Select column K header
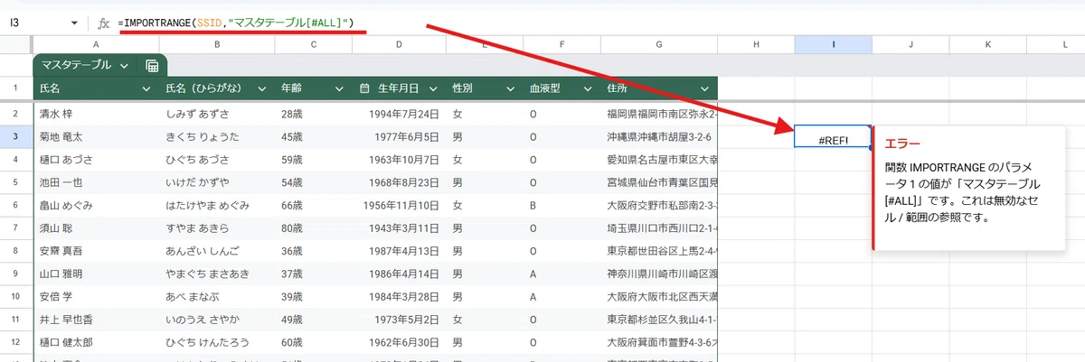Image resolution: width=1085 pixels, height=362 pixels. pyautogui.click(x=988, y=44)
